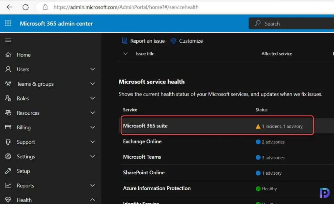The image size is (334, 204).
Task: Reload the page with the refresh icon
Action: point(25,7)
